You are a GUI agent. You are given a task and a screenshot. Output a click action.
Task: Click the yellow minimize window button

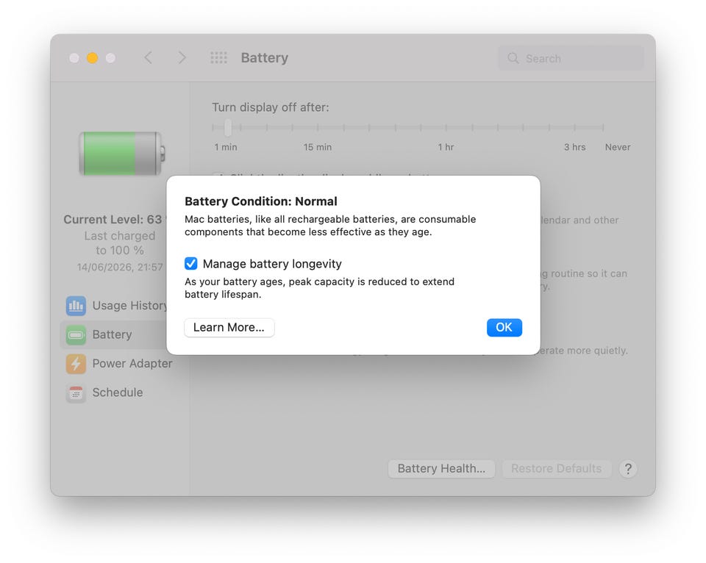pos(93,58)
